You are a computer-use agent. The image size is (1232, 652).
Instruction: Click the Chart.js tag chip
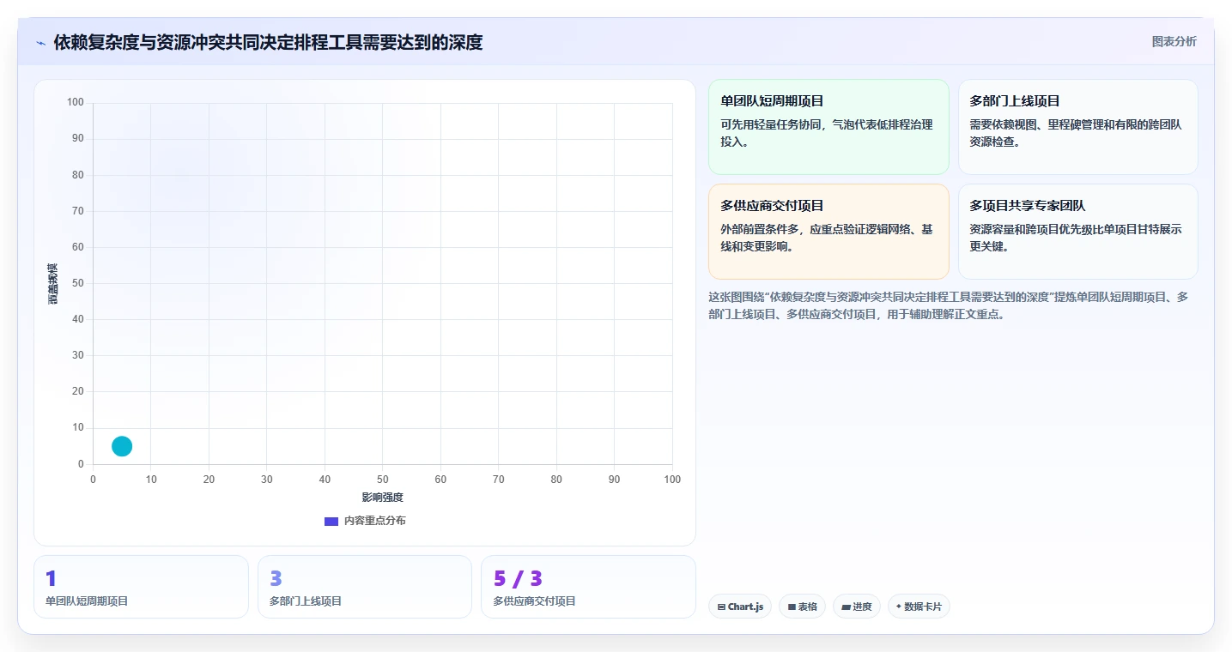(740, 607)
